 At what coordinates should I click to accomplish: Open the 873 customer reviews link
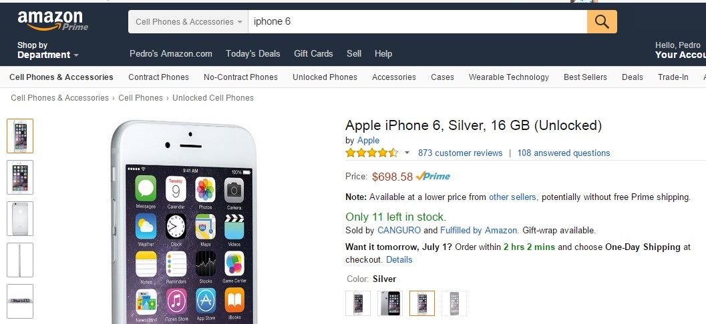tap(460, 153)
